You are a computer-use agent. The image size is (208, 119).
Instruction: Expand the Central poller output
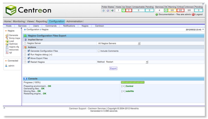tap(123, 86)
